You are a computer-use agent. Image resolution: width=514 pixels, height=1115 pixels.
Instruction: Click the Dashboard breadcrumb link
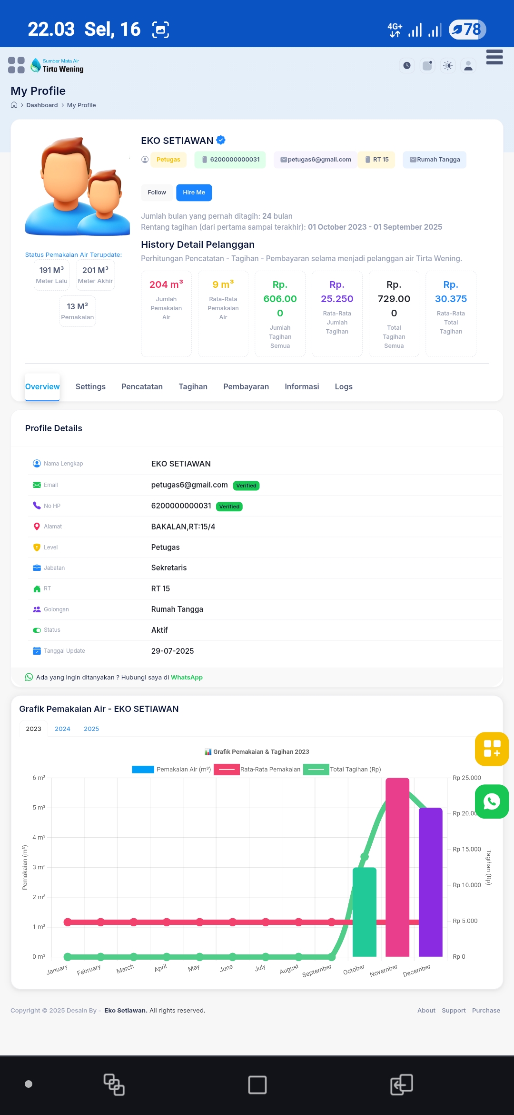click(x=42, y=105)
